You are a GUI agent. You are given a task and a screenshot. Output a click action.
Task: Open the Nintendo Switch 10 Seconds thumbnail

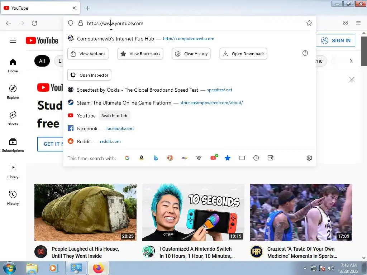click(193, 212)
